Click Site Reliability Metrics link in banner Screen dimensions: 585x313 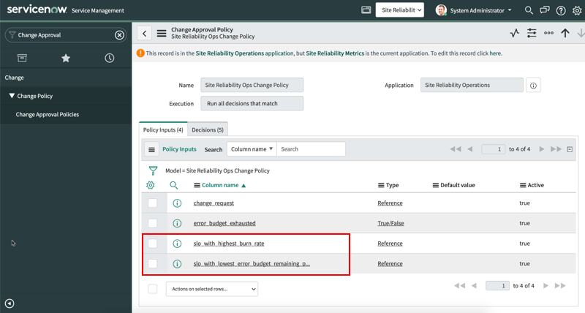tap(335, 53)
